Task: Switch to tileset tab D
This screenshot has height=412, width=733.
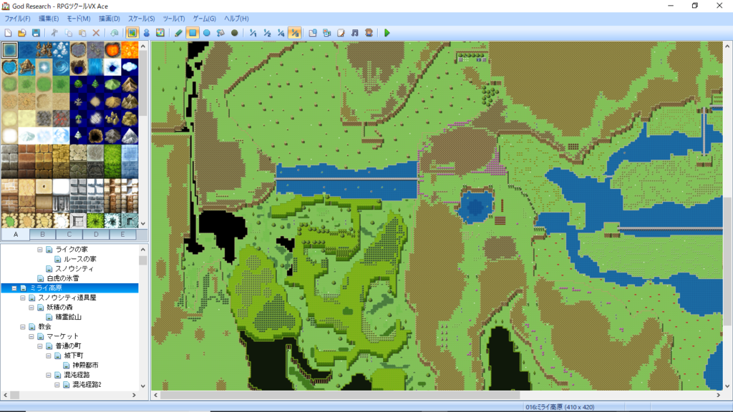Action: [x=96, y=235]
